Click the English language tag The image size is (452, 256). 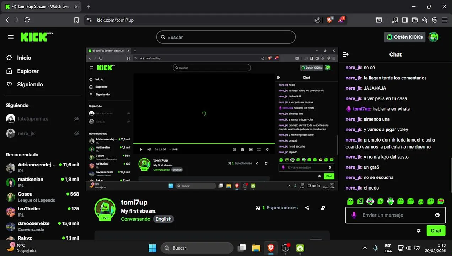[163, 219]
